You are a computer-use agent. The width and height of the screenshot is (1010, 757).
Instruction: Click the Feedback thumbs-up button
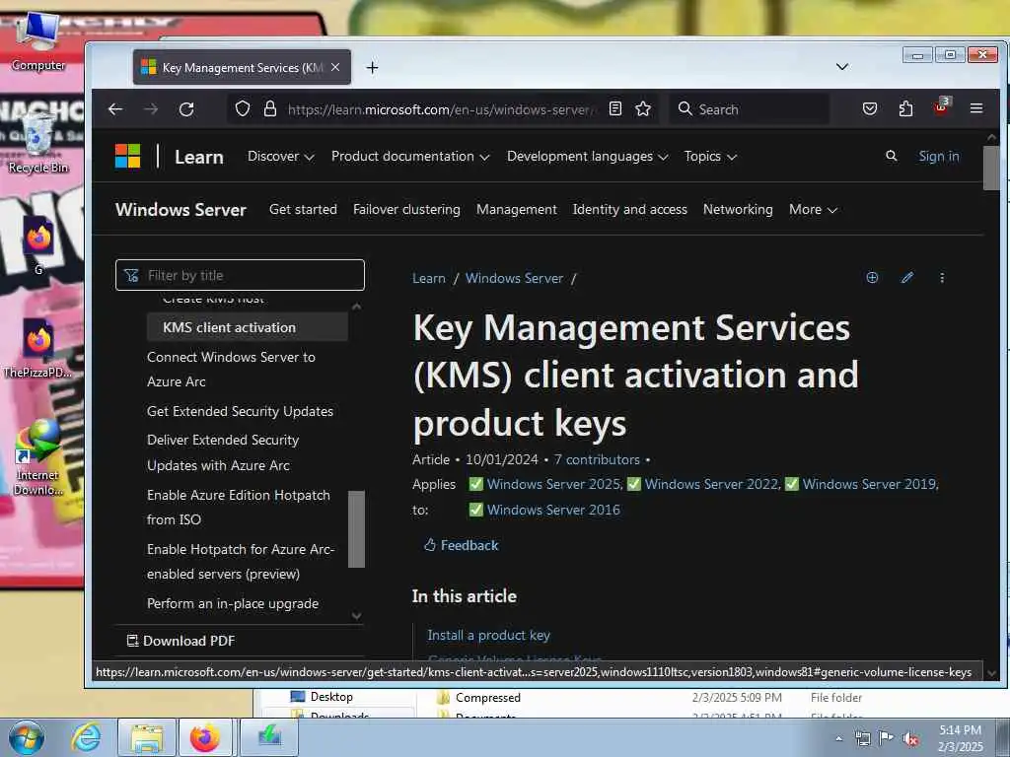click(x=462, y=545)
